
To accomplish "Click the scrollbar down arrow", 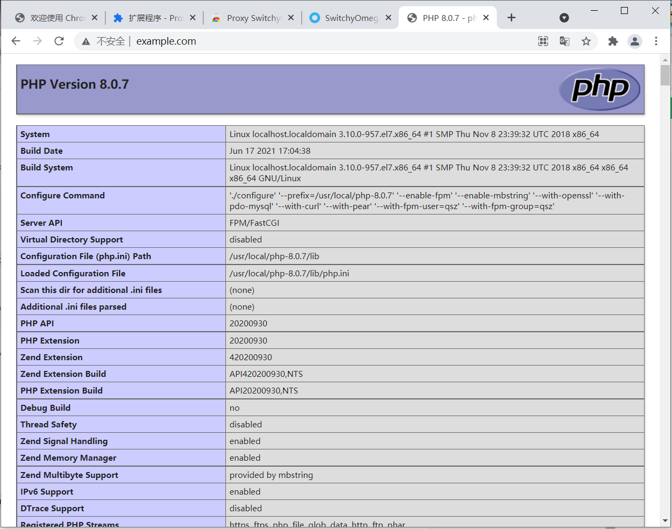I will tap(666, 520).
